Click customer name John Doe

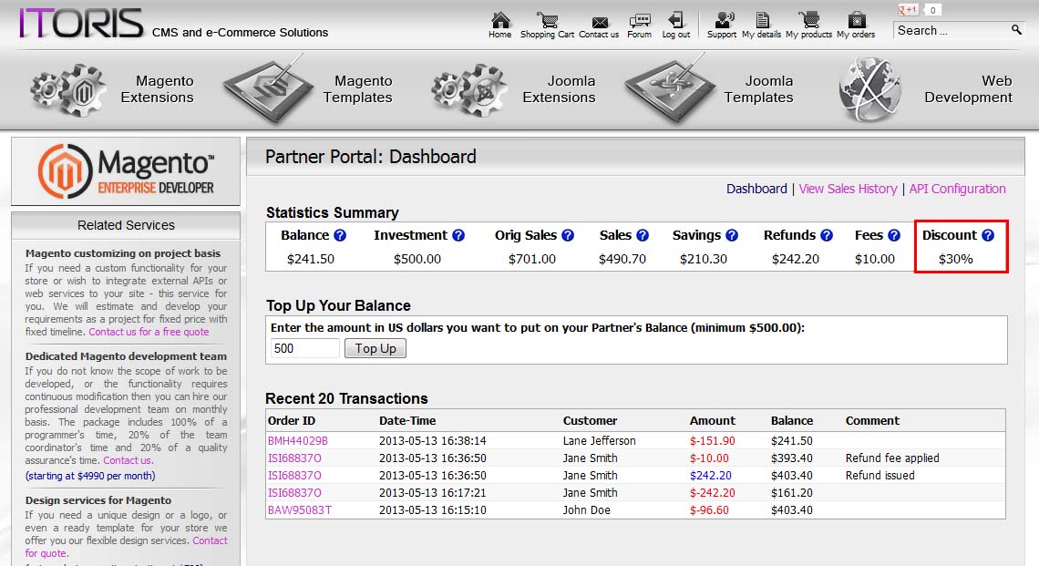[586, 509]
